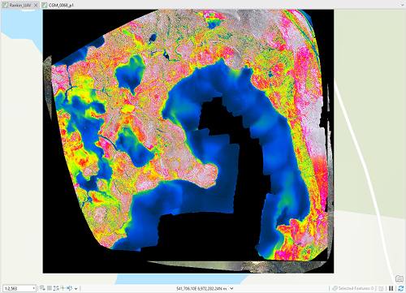Refresh the map view
406x293 pixels.
[400, 288]
